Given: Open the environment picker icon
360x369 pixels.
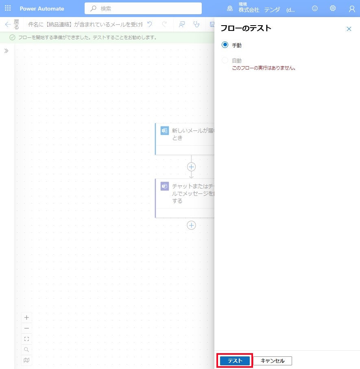Looking at the screenshot, I should point(230,9).
